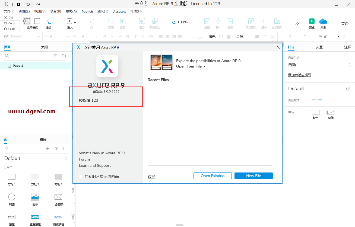
Task: Select the 选择模式 tool in the toolbar
Action: tap(27, 22)
